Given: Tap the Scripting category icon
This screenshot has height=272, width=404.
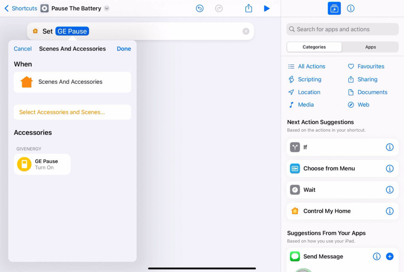Looking at the screenshot, I should pyautogui.click(x=291, y=79).
